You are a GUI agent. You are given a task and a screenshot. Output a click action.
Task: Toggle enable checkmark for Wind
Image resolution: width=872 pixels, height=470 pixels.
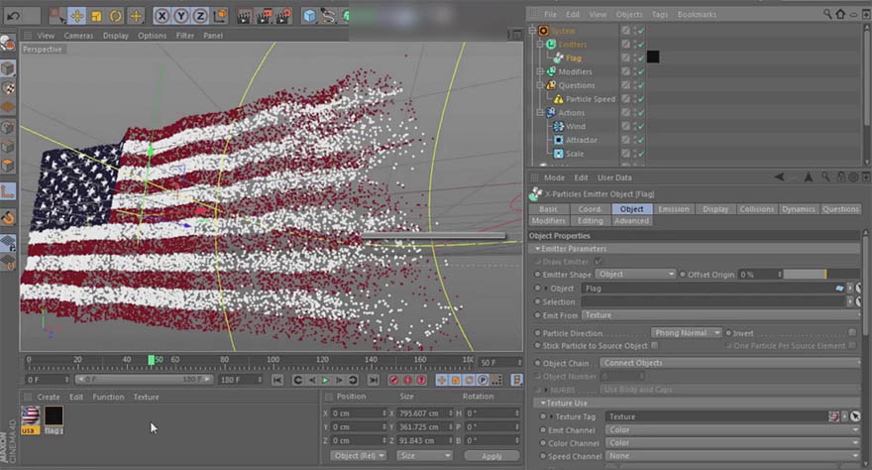click(x=641, y=126)
